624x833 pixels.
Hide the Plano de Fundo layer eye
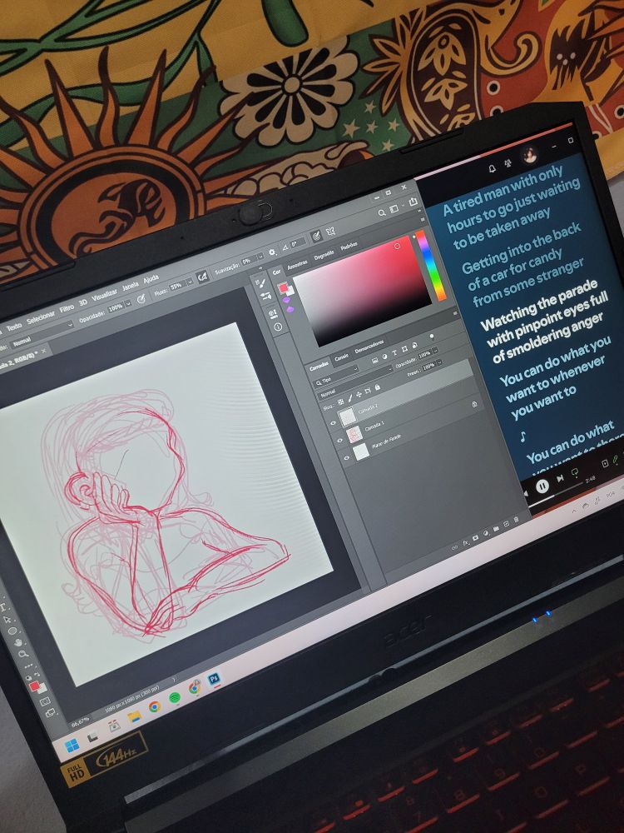tap(346, 458)
